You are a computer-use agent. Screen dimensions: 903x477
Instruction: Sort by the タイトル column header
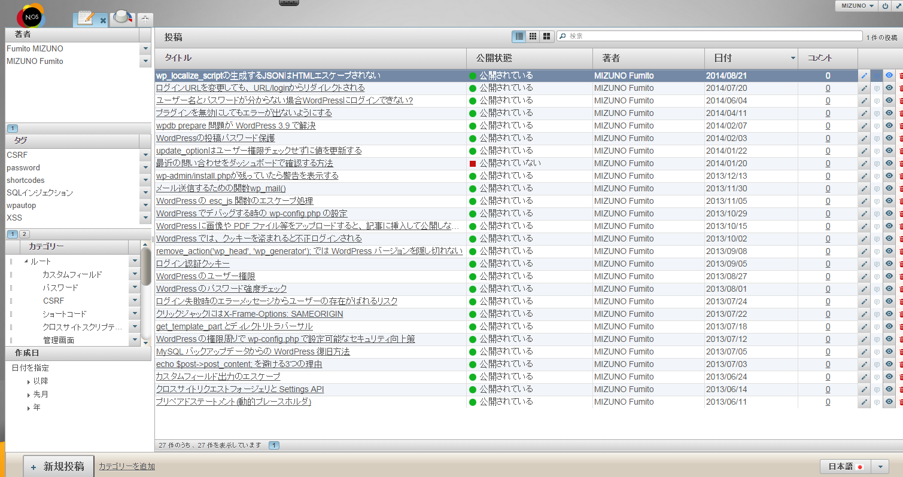pos(310,59)
